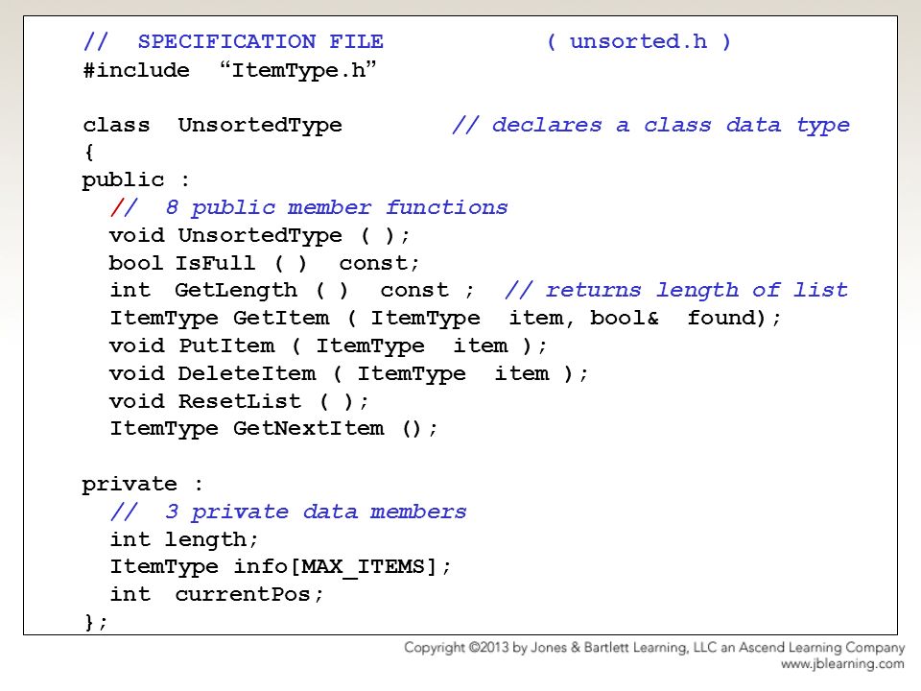Click the bool IsFull function declaration
Image resolution: width=921 pixels, height=691 pixels.
pyautogui.click(x=265, y=263)
